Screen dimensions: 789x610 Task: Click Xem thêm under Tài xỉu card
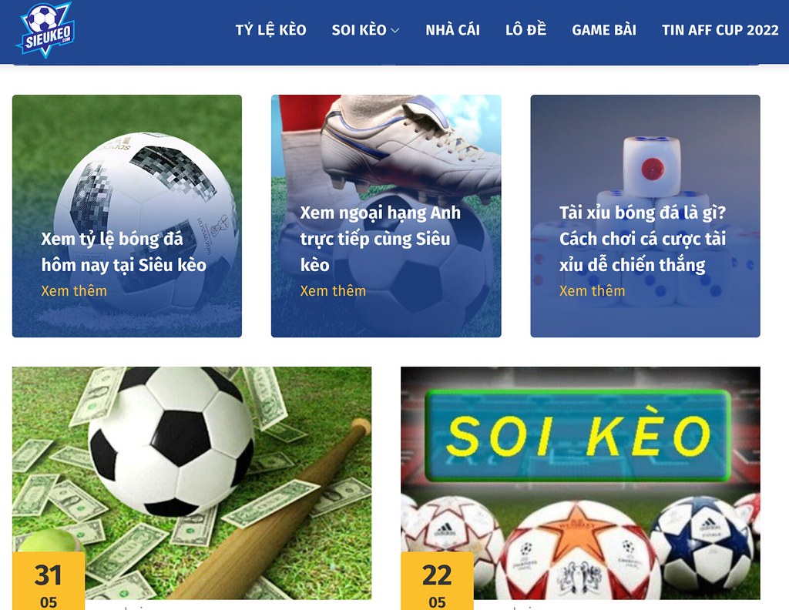[x=592, y=290]
